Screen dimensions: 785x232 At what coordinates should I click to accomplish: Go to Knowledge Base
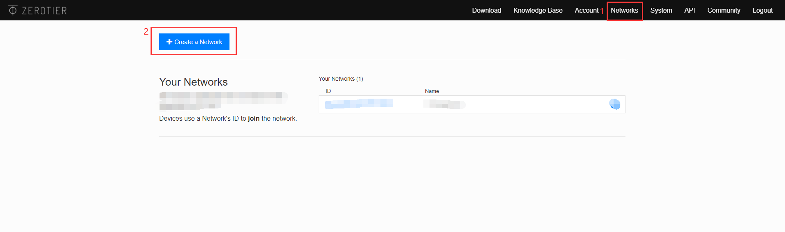(538, 10)
